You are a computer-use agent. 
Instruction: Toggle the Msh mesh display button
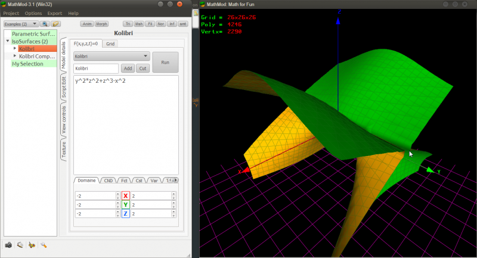[139, 24]
